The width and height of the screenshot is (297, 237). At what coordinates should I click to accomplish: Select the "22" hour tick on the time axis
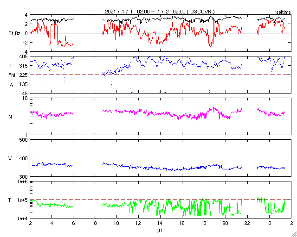(x=247, y=223)
